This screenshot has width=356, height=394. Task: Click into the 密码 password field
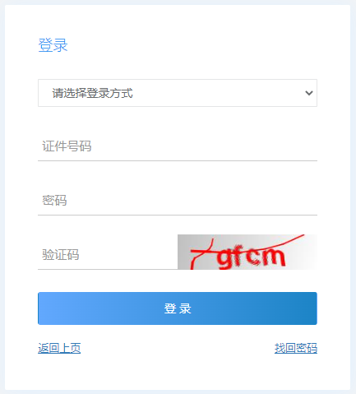[178, 201]
